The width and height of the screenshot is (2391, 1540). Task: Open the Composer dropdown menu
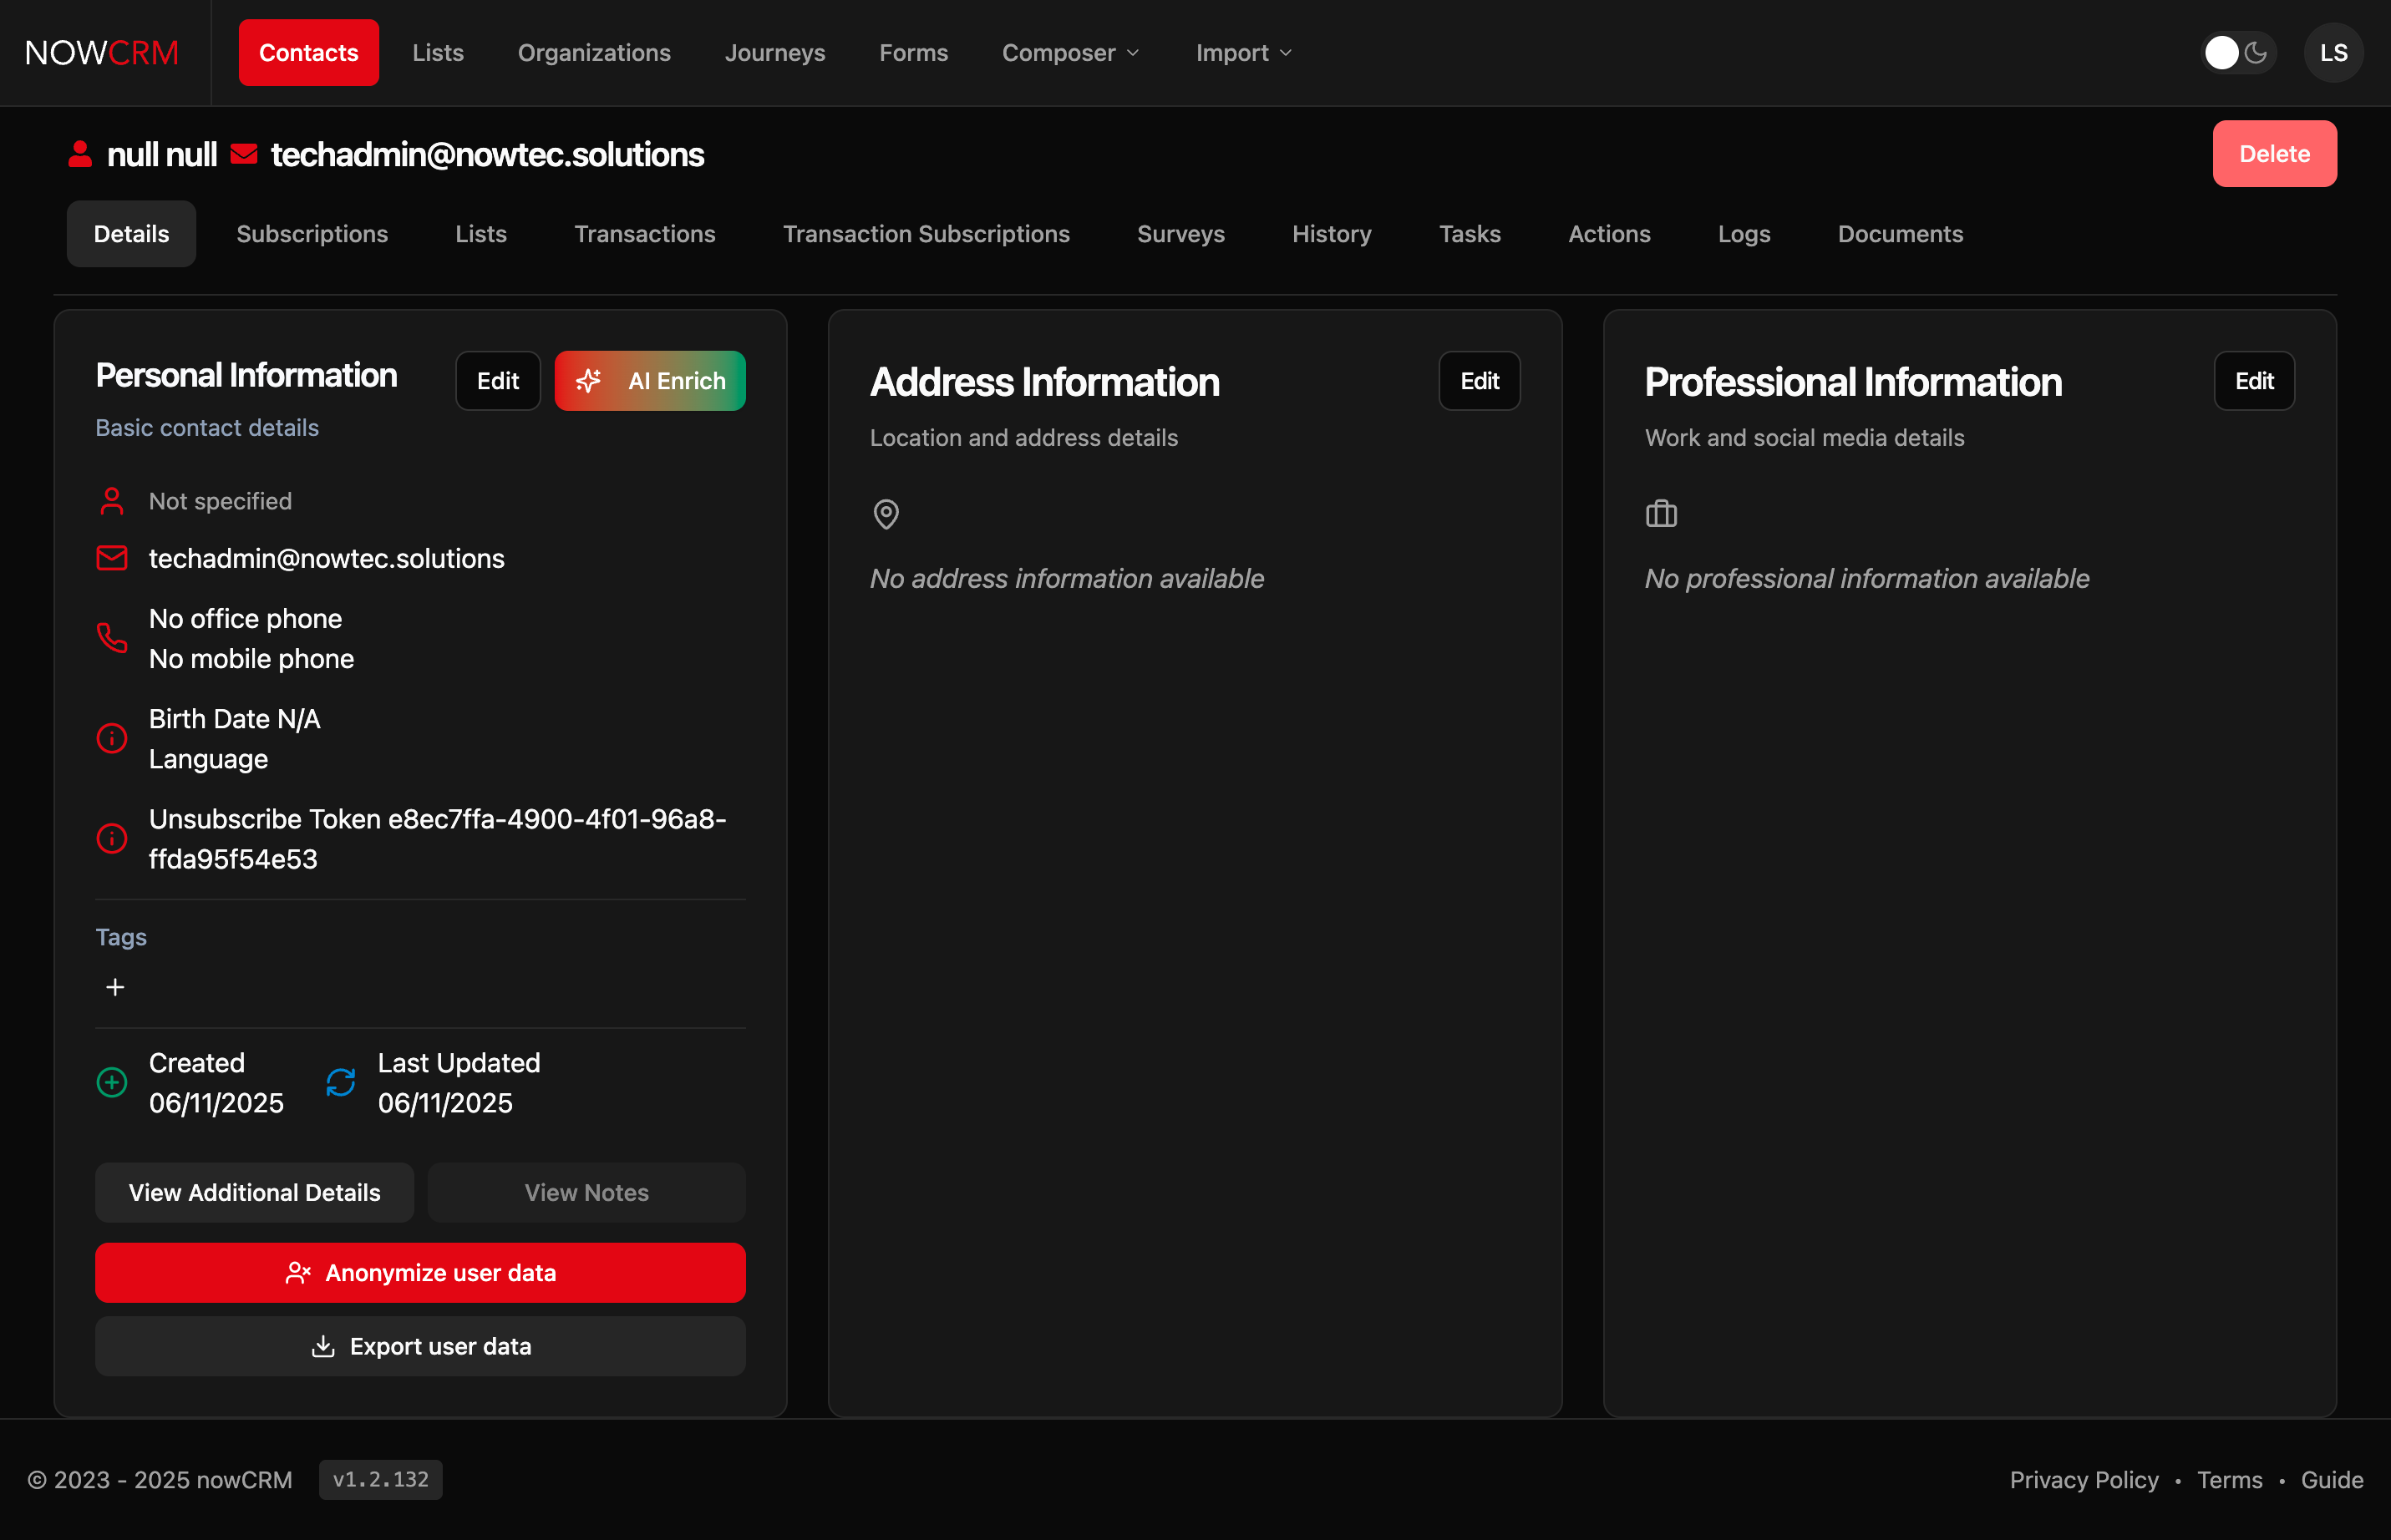1069,52
